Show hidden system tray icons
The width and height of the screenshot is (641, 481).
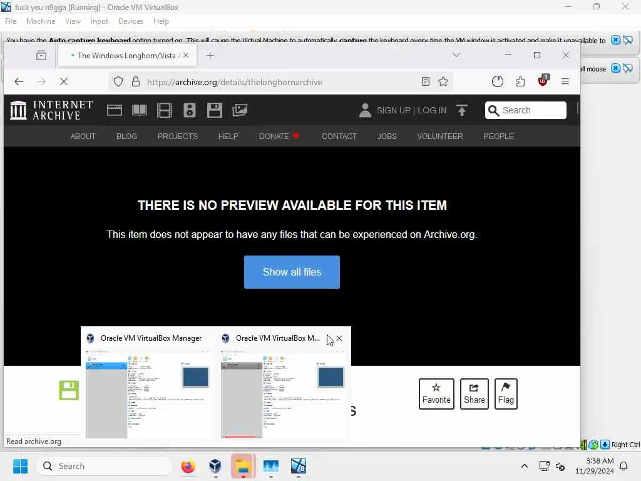(x=525, y=466)
